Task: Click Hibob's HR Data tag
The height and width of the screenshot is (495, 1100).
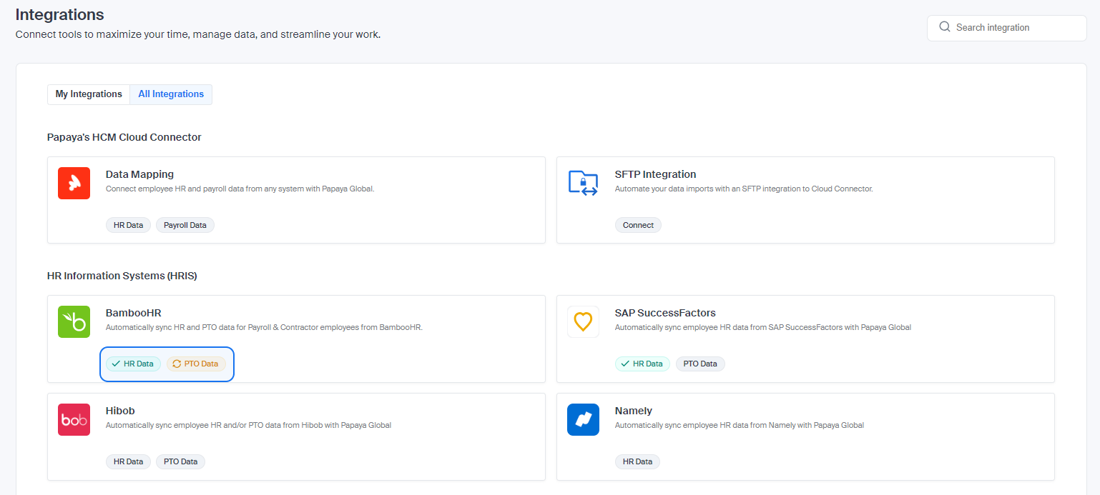Action: 128,461
